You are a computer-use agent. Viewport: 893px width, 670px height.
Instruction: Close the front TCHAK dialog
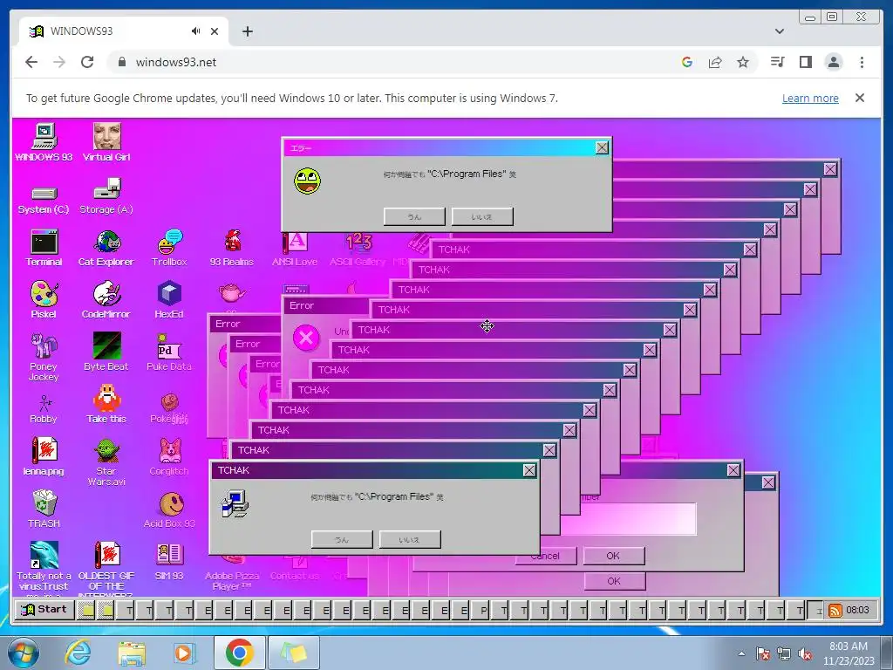(529, 470)
